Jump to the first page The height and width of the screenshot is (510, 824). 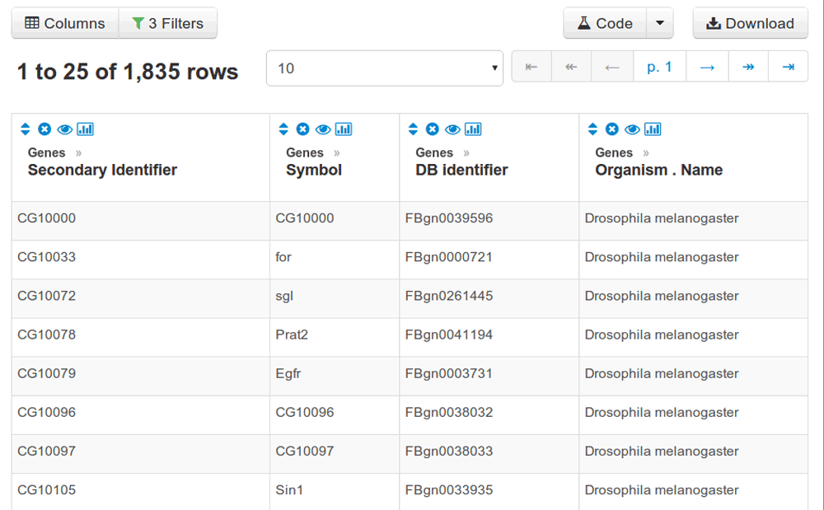click(x=531, y=67)
